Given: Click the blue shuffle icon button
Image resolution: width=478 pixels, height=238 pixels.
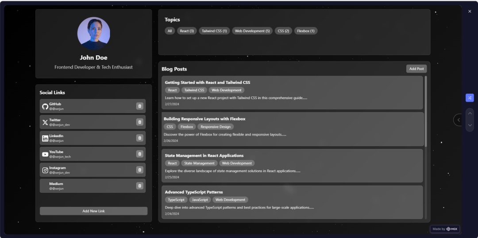Looking at the screenshot, I should 470,98.
